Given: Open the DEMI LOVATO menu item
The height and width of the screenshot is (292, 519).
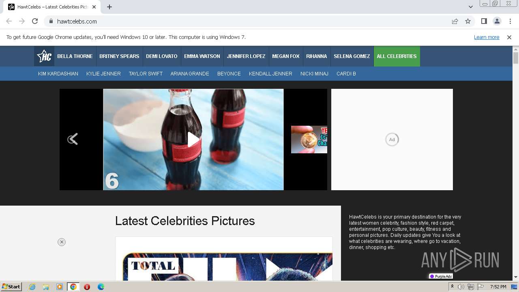Looking at the screenshot, I should (162, 56).
